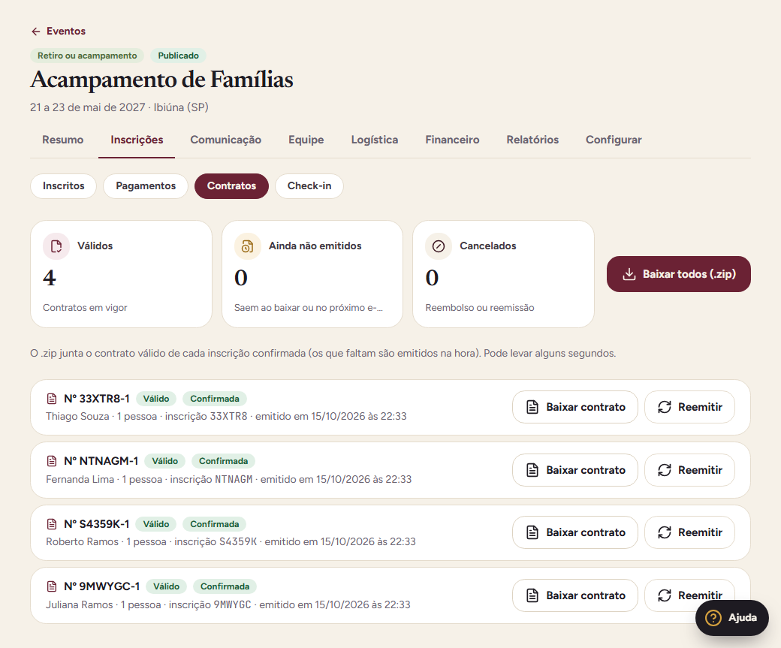
Task: Click the back arrow icon beside Eventos
Action: tap(36, 32)
